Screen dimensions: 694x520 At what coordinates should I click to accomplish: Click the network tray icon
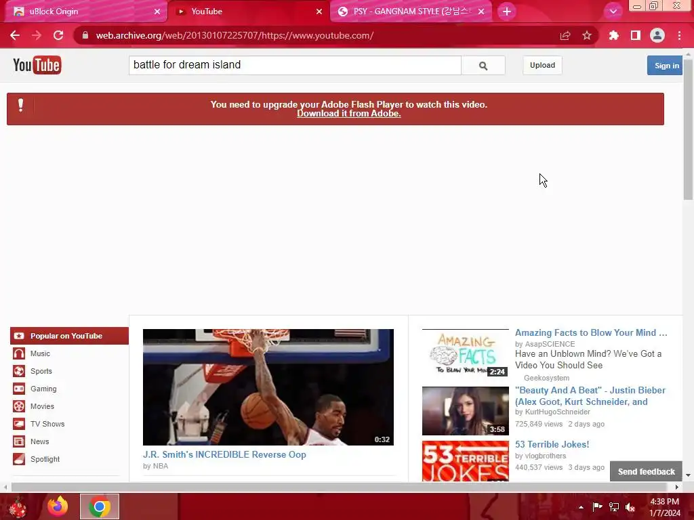(x=614, y=507)
